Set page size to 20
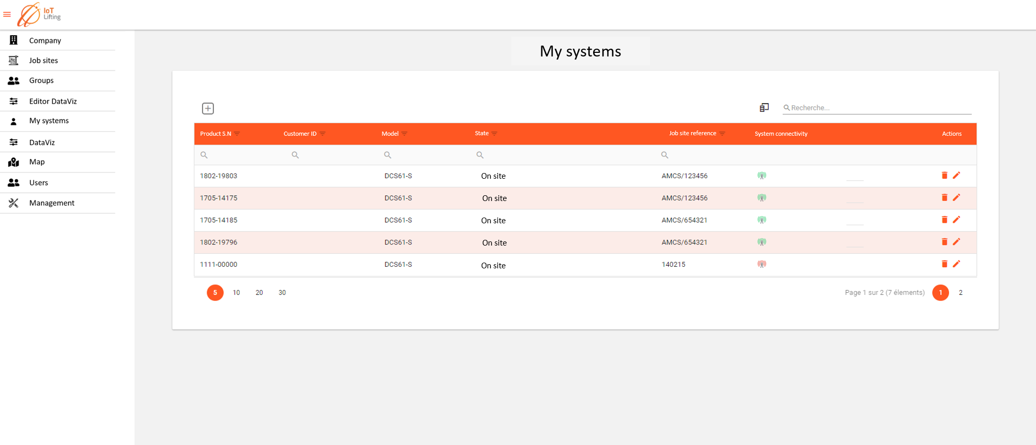The width and height of the screenshot is (1036, 445). pyautogui.click(x=259, y=293)
